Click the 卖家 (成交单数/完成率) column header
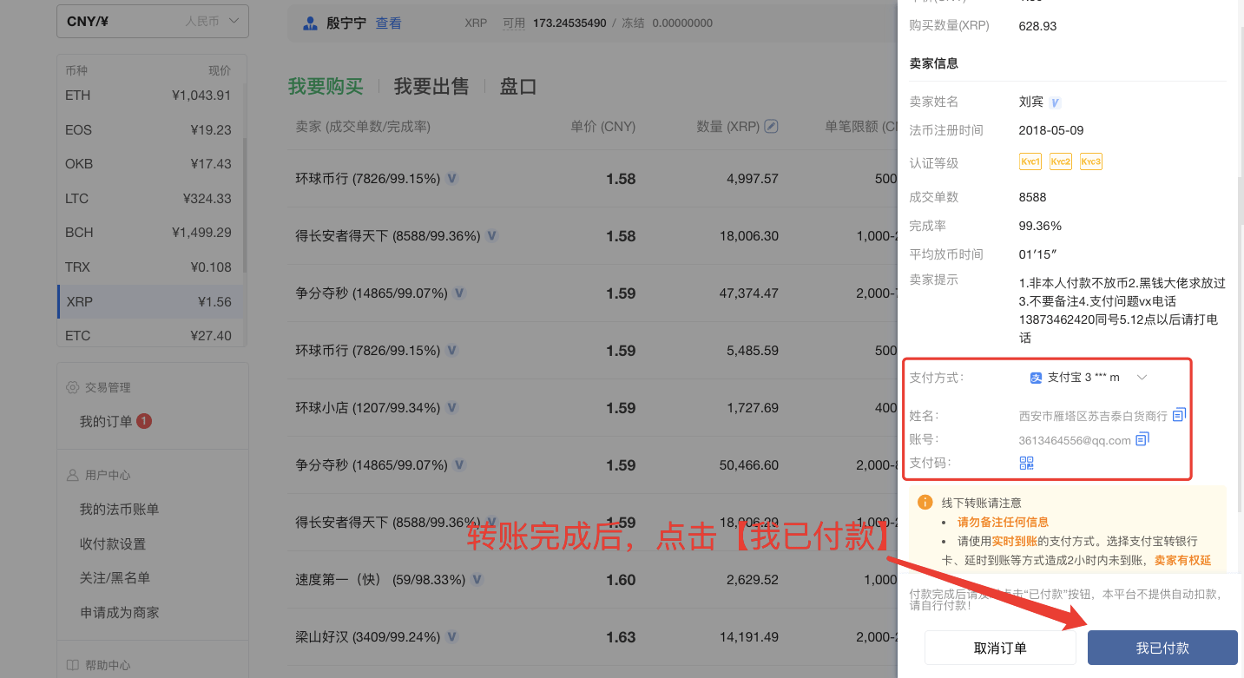 coord(363,127)
